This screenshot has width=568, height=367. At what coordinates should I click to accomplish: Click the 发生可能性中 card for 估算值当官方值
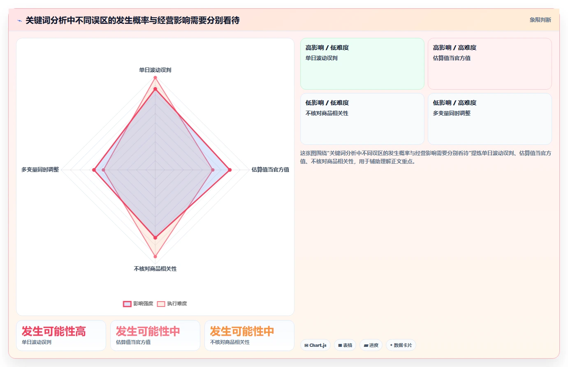[x=155, y=335]
